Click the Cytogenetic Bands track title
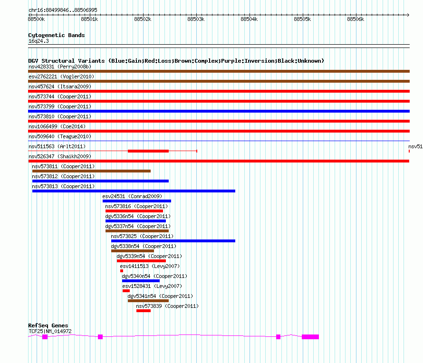Screen dimensions: 423x363 [x=57, y=35]
